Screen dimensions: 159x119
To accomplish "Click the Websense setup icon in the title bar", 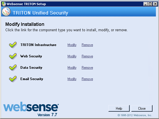I will pos(4,4).
